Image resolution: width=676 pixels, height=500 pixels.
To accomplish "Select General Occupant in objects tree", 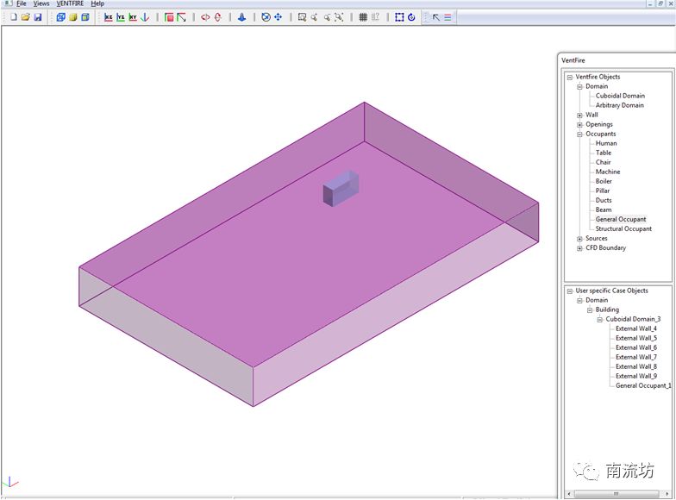I will click(x=620, y=219).
